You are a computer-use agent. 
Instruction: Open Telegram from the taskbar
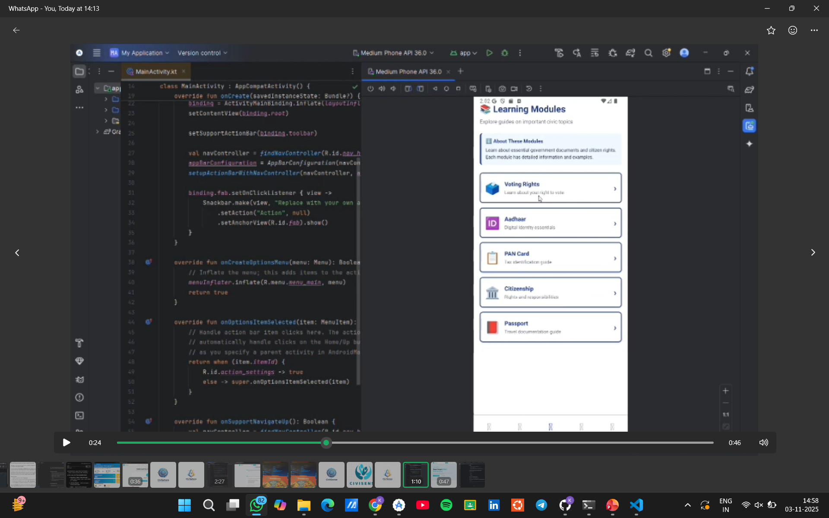[541, 505]
